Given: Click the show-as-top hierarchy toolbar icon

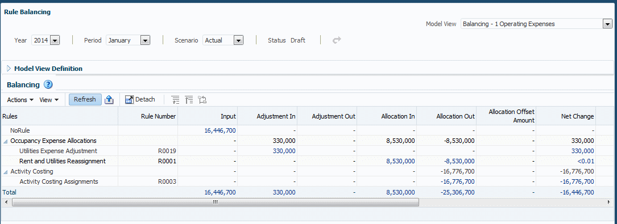Looking at the screenshot, I should (x=202, y=100).
